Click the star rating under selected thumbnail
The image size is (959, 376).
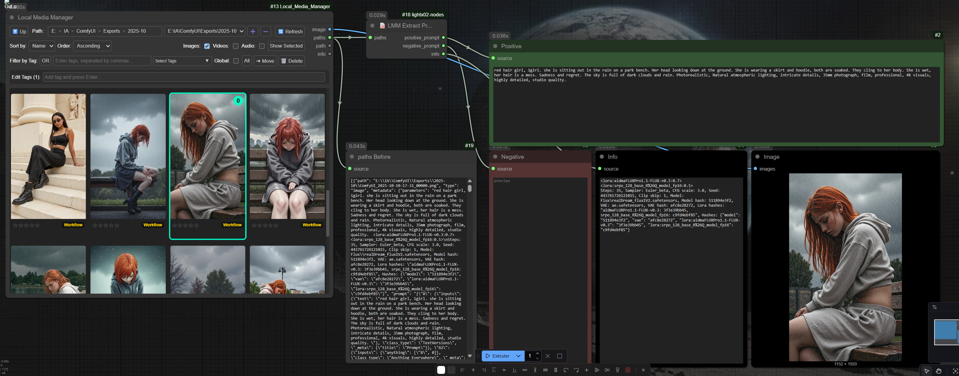[186, 225]
